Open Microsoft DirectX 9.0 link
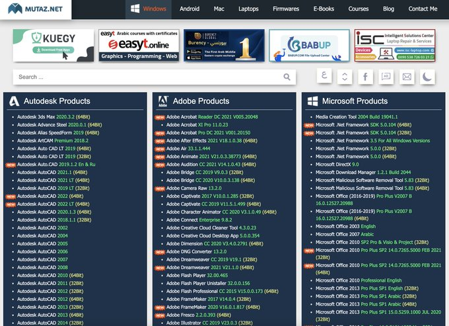This screenshot has width=449, height=326. click(337, 165)
